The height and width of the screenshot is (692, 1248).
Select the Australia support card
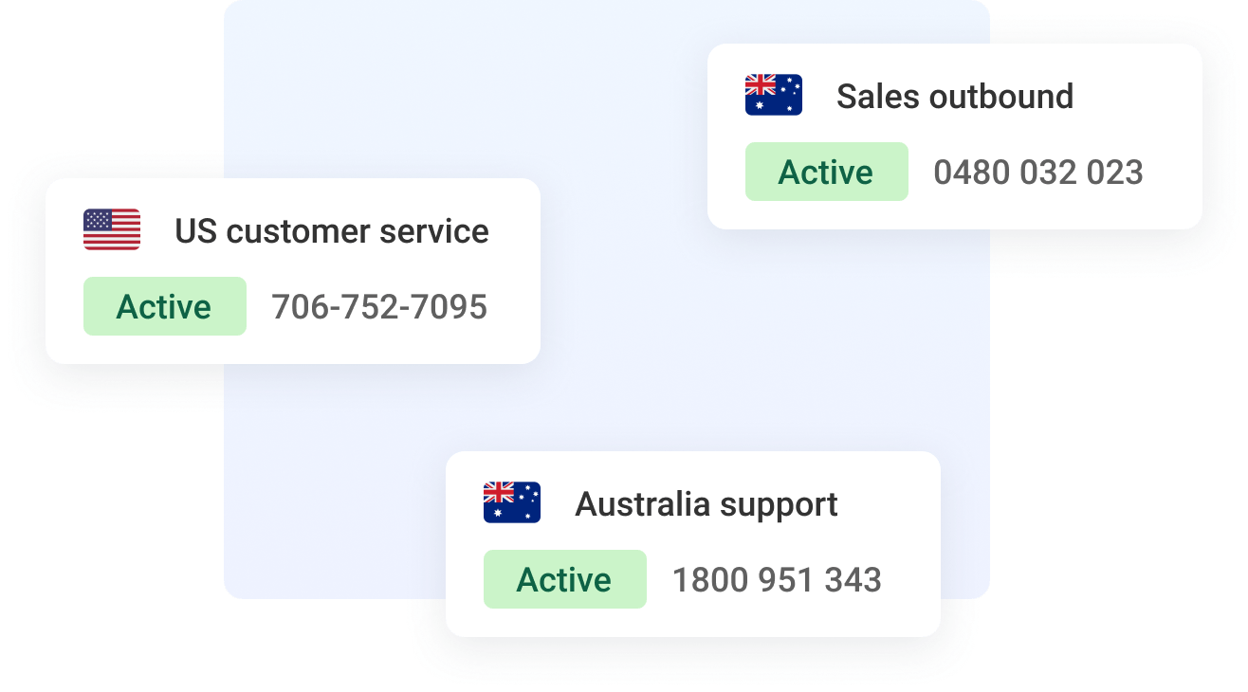(x=693, y=544)
